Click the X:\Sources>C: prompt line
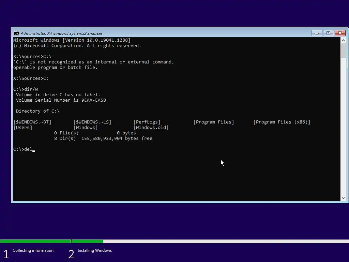The width and height of the screenshot is (349, 262). coord(31,78)
